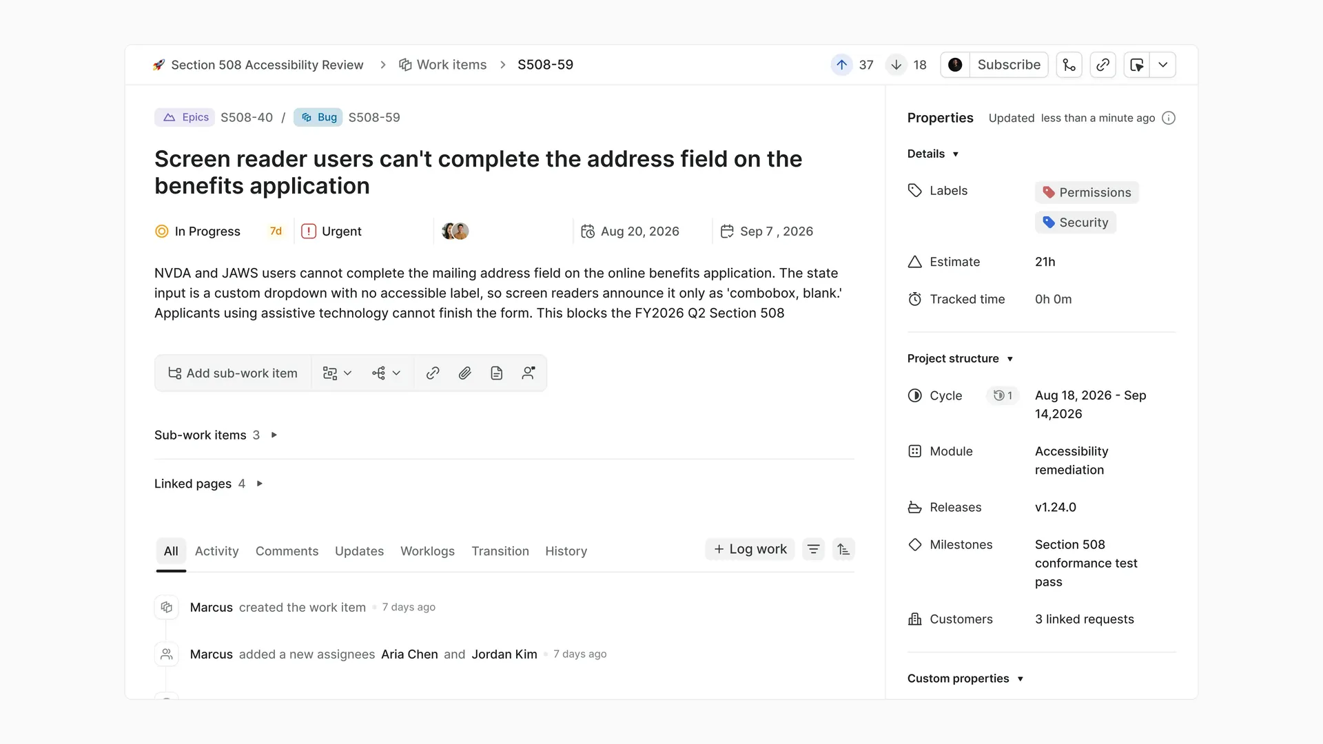Change the In Progress state

(198, 231)
